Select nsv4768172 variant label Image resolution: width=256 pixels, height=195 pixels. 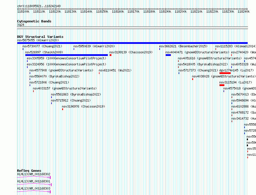pos(244,112)
